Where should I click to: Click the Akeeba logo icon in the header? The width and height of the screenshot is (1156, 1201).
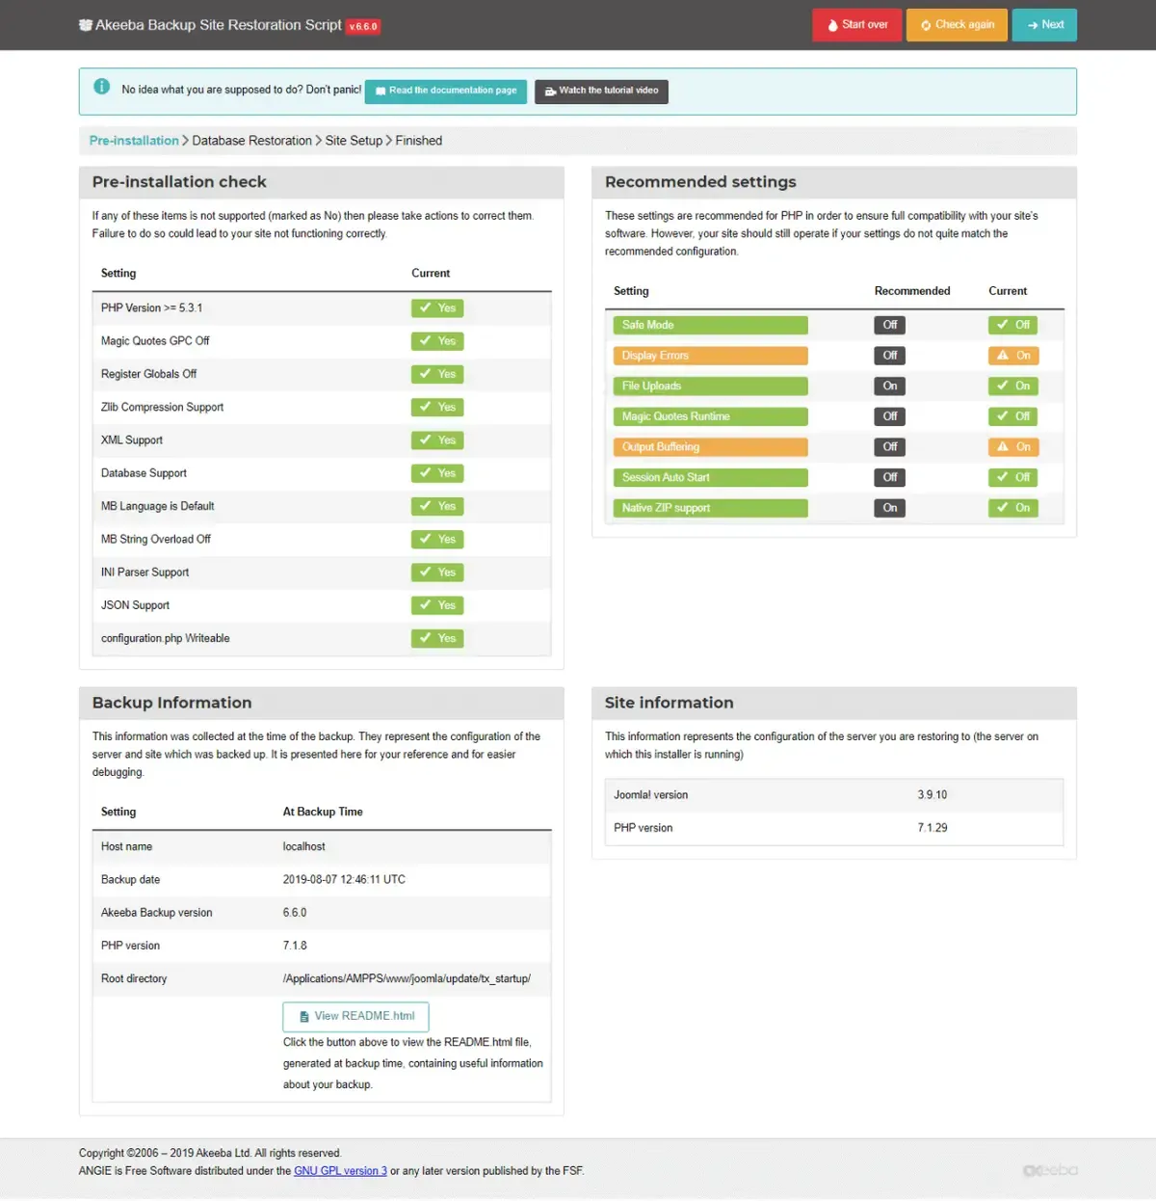pos(86,25)
